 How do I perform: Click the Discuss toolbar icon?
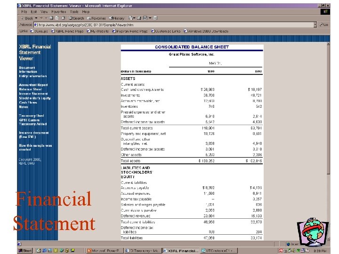(x=155, y=18)
